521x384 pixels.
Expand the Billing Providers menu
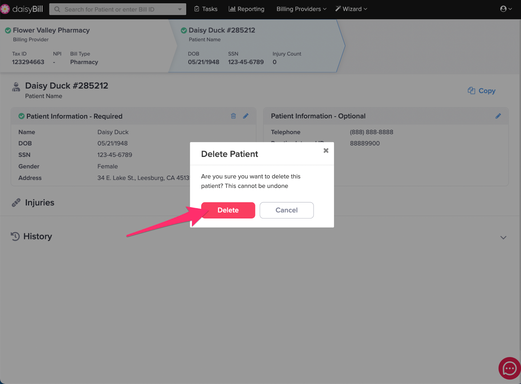302,9
